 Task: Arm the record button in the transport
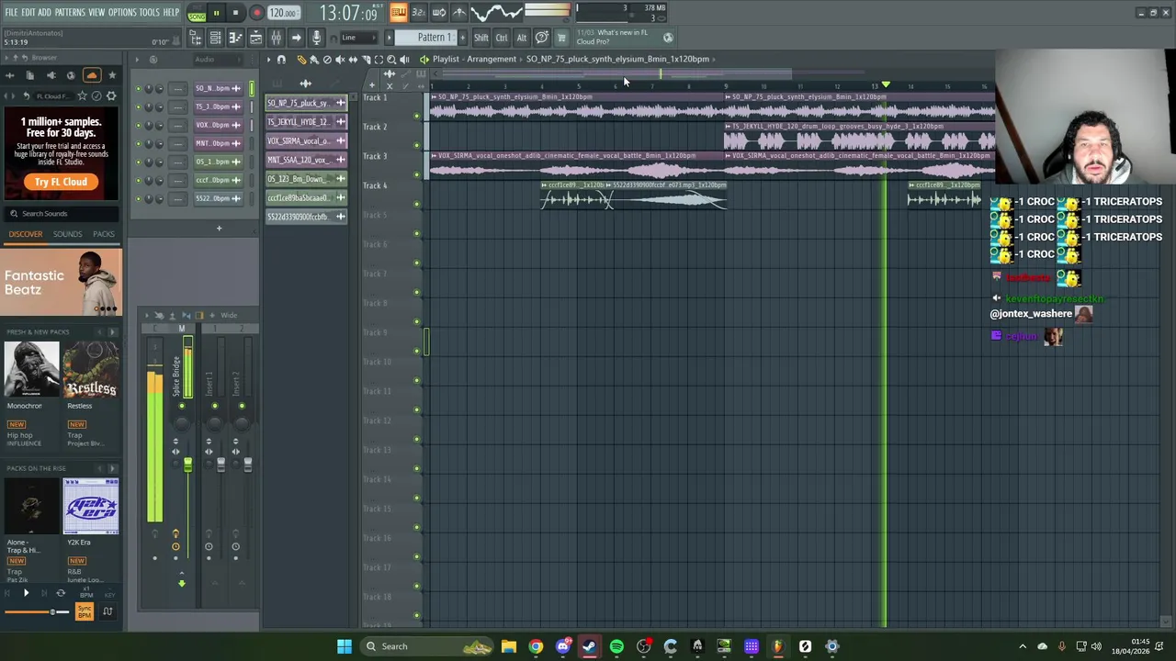pyautogui.click(x=256, y=13)
